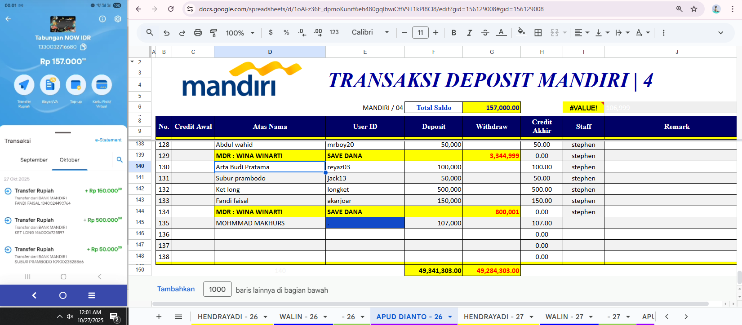Viewport: 742px width, 325px height.
Task: Open the toolbar's three-dot more options
Action: tap(663, 32)
